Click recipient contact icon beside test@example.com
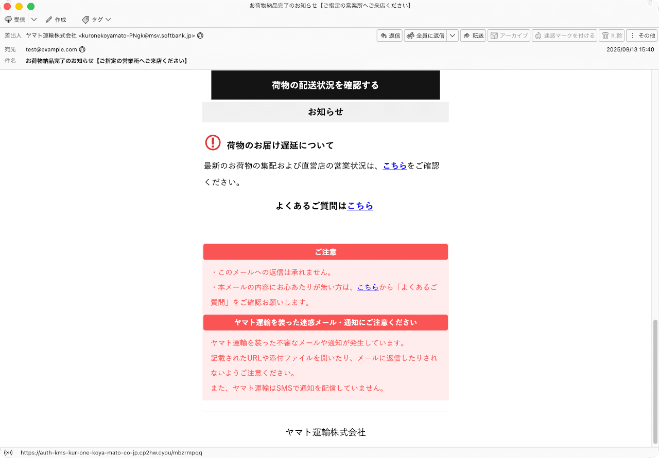Image resolution: width=659 pixels, height=458 pixels. [82, 49]
